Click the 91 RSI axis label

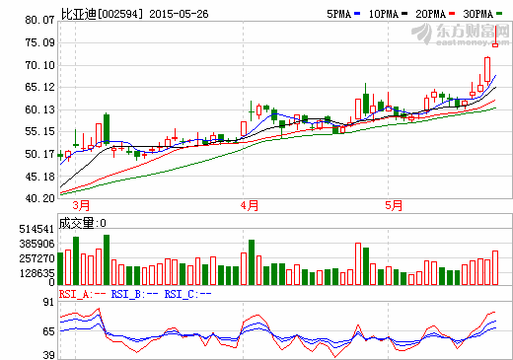point(48,302)
